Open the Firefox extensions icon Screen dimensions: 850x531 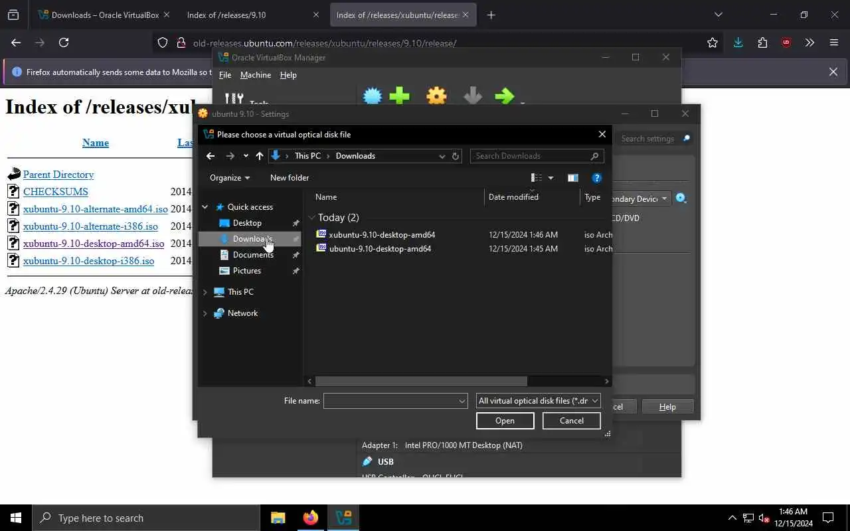click(x=762, y=42)
